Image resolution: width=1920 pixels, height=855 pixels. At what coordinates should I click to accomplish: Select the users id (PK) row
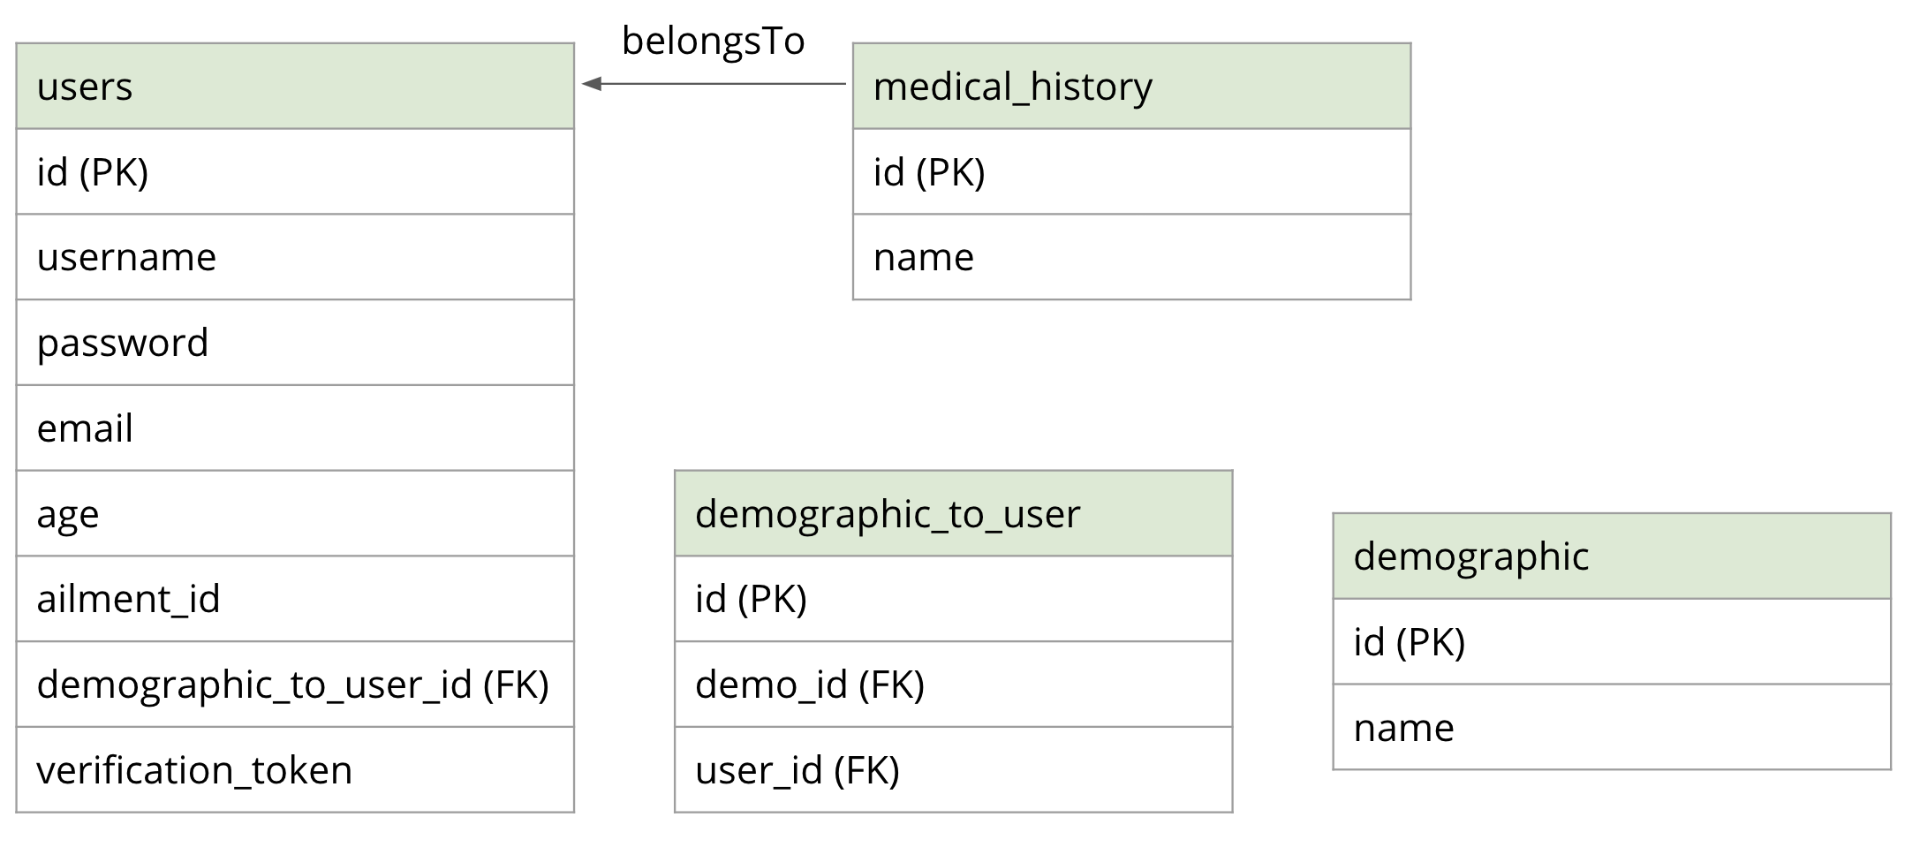(x=295, y=172)
